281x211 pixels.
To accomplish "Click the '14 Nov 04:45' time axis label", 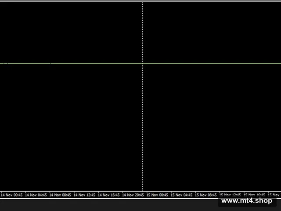I will click(x=36, y=195).
